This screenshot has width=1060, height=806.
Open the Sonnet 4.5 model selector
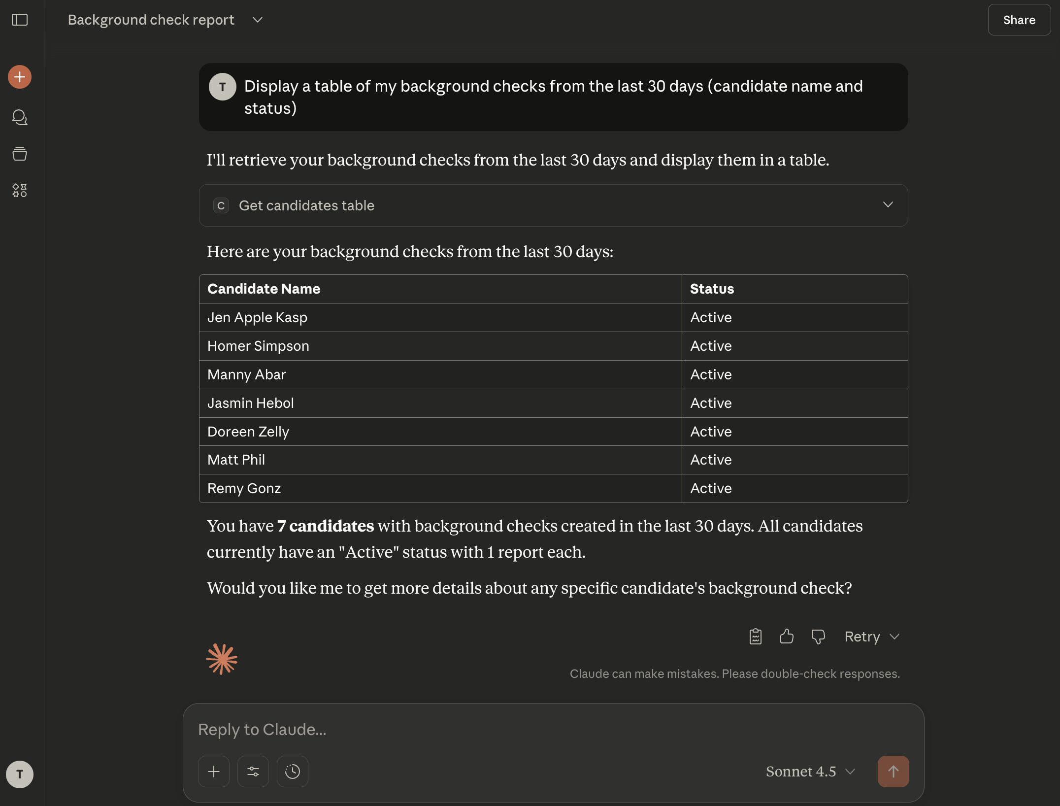810,772
